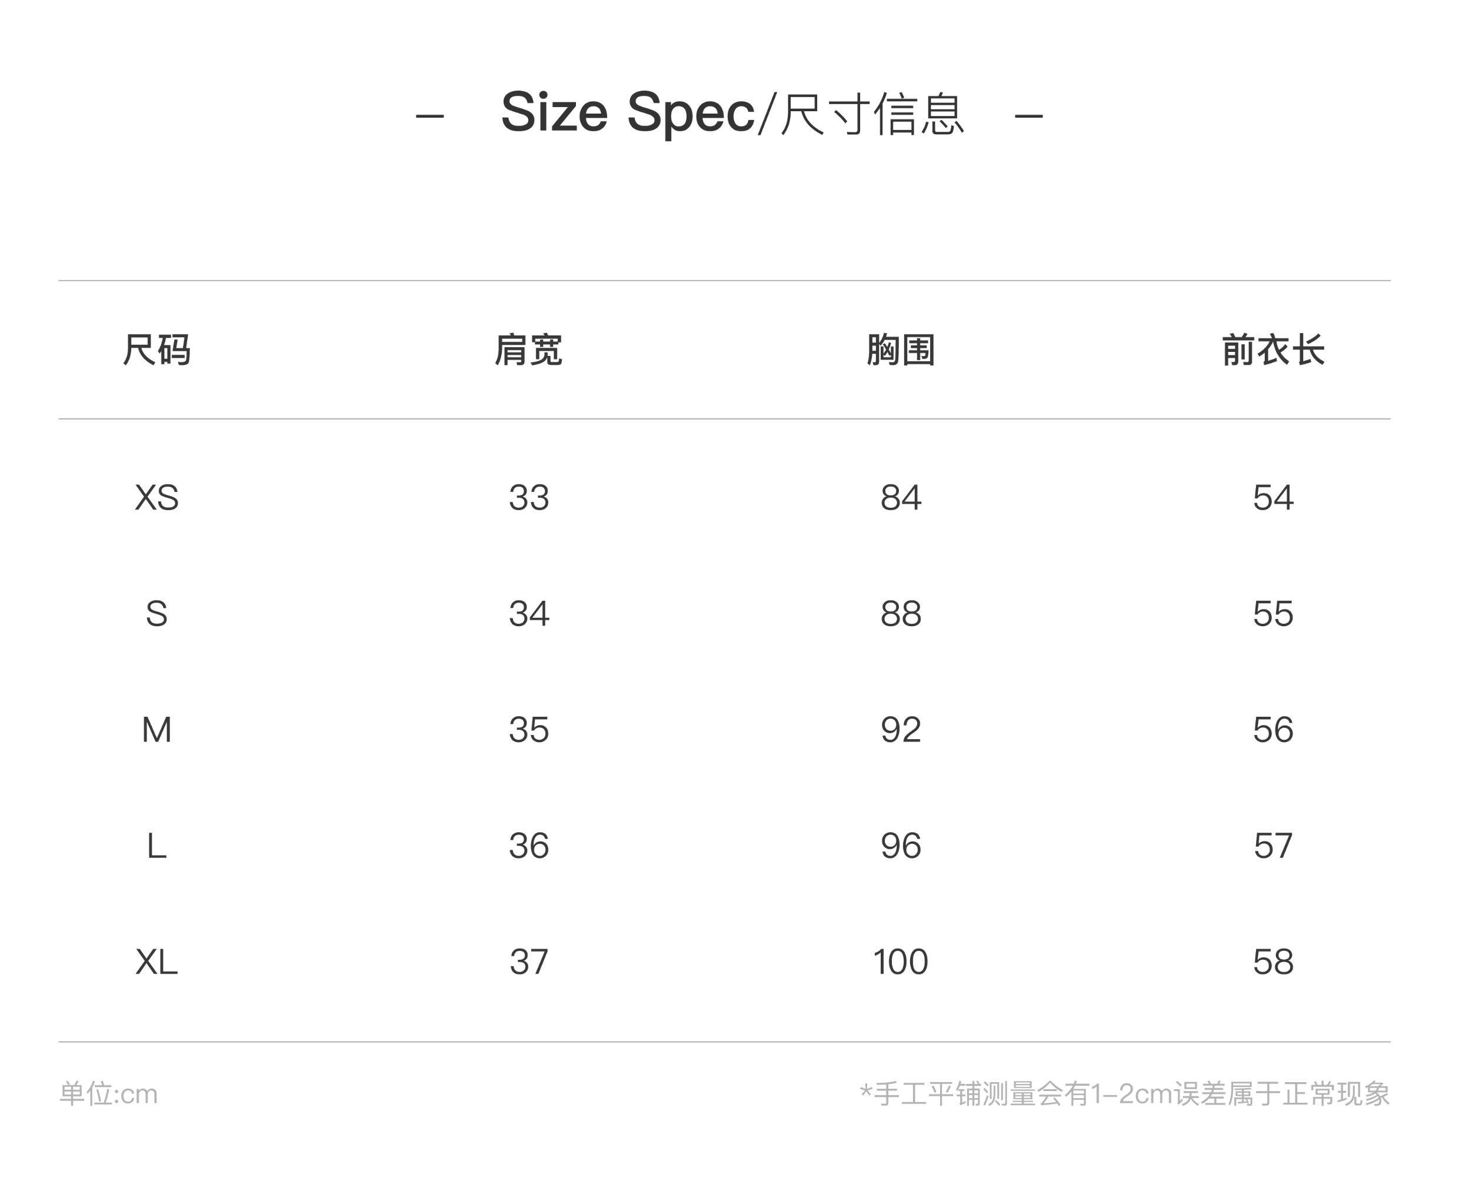This screenshot has height=1184, width=1459.
Task: Select the XL size row label
Action: [157, 962]
